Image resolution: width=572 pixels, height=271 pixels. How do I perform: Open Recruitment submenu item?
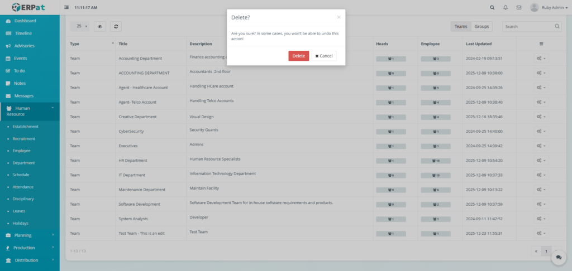click(x=23, y=139)
